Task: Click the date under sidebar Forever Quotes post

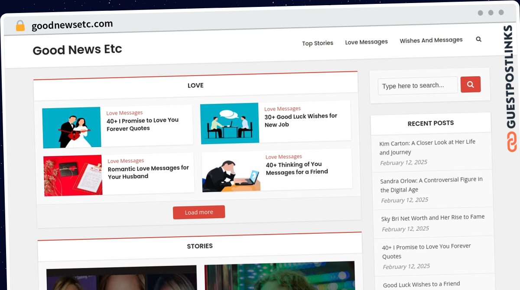Action: [406, 267]
